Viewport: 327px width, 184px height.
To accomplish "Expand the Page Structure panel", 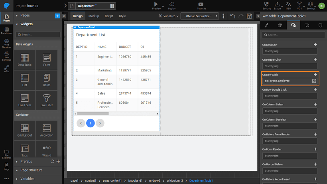I will (x=31, y=170).
